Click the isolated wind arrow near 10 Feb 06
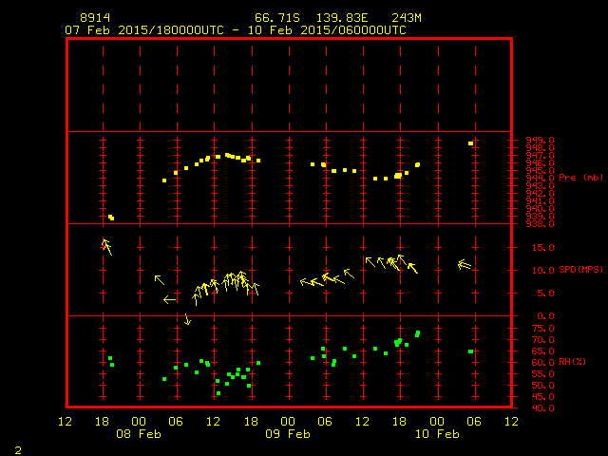 (465, 264)
